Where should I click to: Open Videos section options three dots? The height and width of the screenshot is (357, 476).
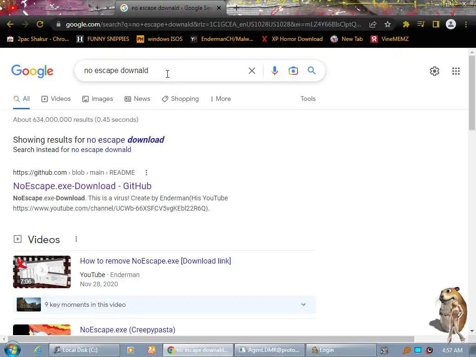76,239
